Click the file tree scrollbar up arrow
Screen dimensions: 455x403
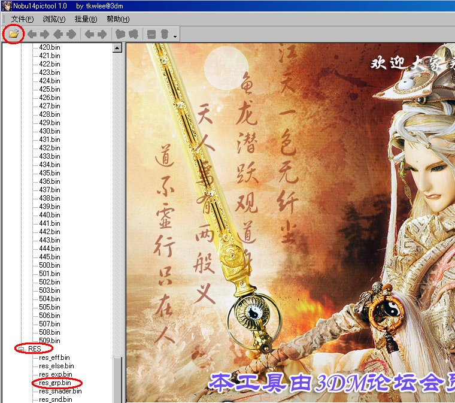click(x=117, y=48)
